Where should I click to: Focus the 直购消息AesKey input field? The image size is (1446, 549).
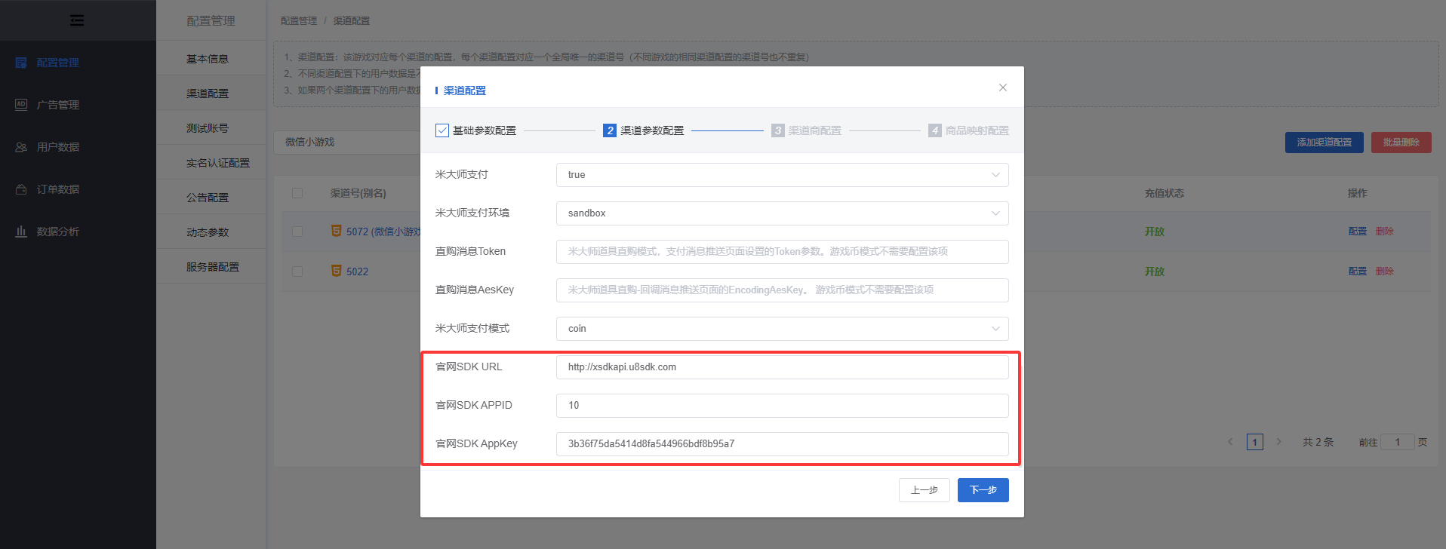click(x=783, y=290)
